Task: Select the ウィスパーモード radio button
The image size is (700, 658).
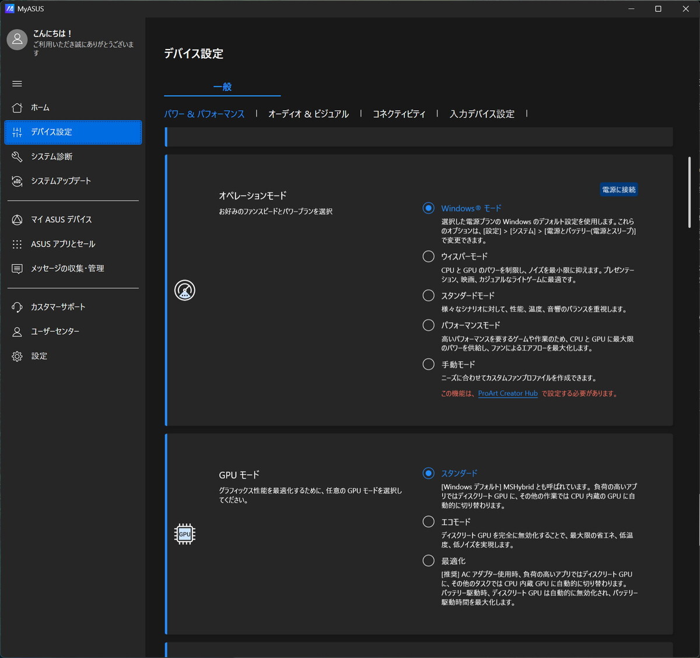Action: [429, 256]
